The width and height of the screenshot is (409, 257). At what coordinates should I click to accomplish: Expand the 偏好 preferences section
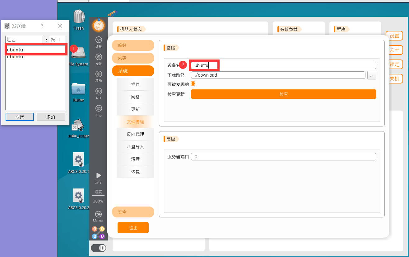tap(133, 45)
